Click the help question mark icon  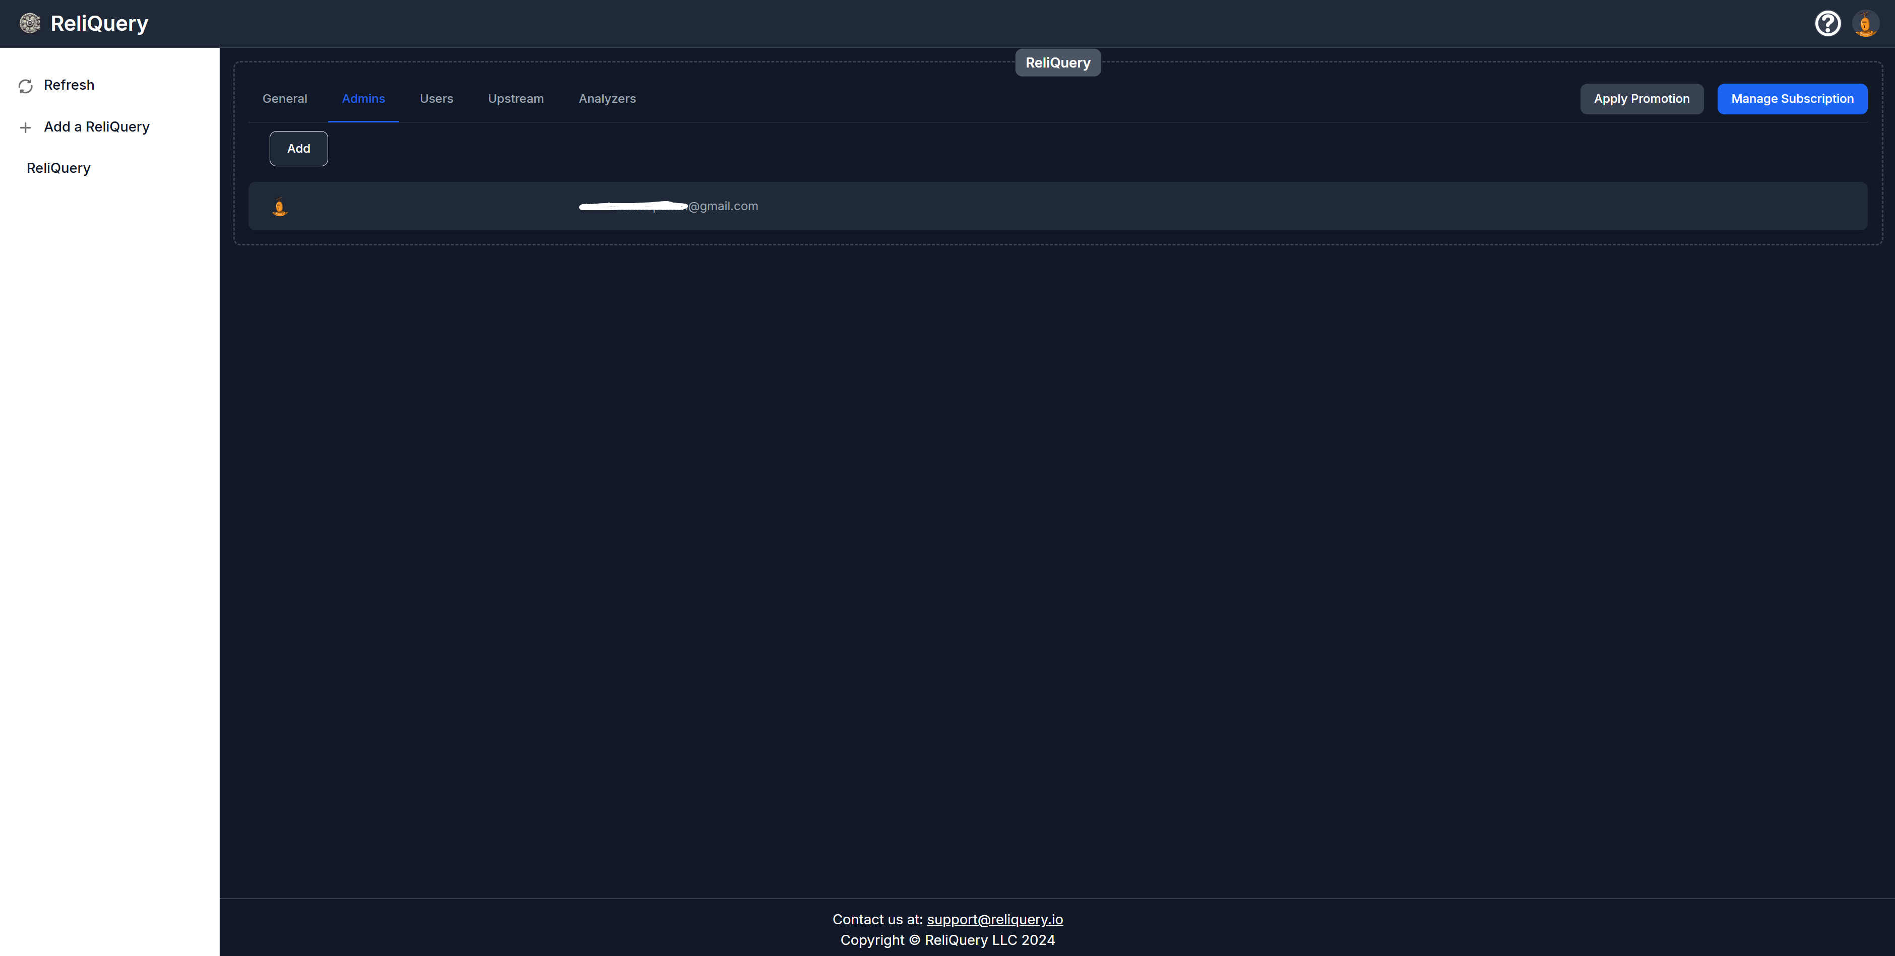pos(1827,24)
